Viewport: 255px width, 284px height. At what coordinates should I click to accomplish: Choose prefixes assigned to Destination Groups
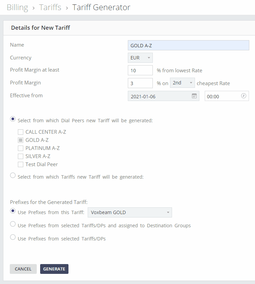[x=13, y=224]
